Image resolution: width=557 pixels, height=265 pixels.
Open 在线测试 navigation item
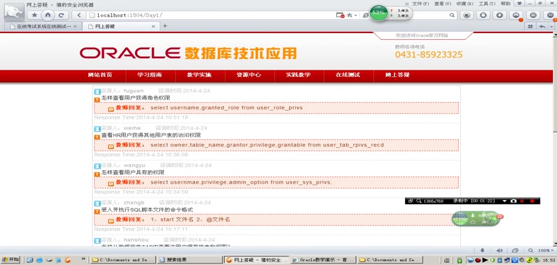347,75
